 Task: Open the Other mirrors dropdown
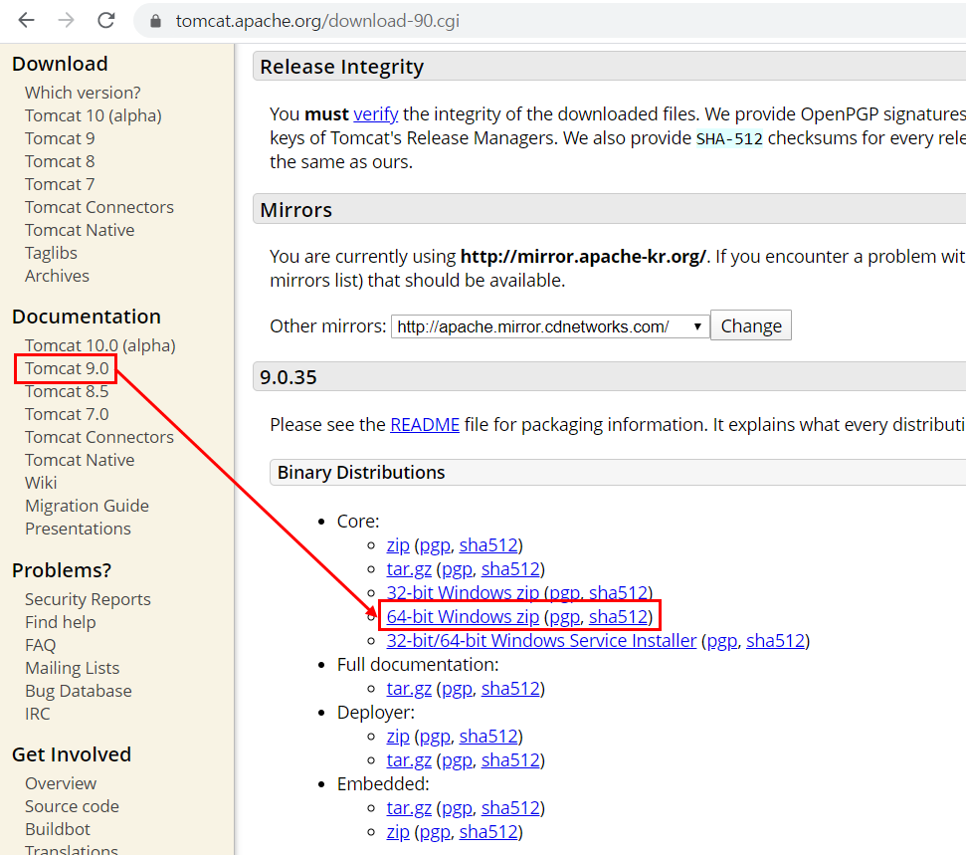[549, 326]
